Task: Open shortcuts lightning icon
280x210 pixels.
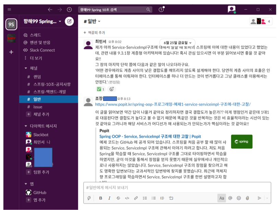Action: click(89, 198)
